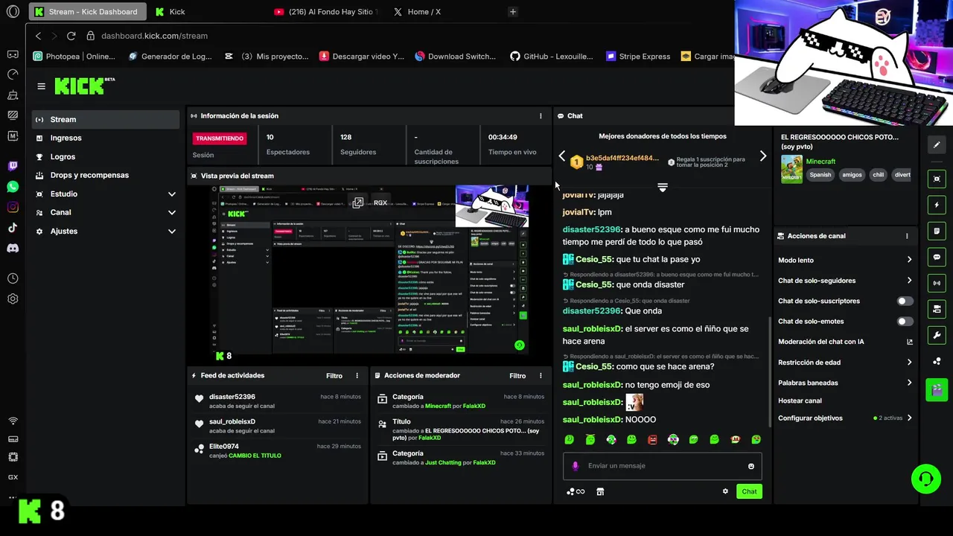This screenshot has width=953, height=536.
Task: Click the chat scrollbar
Action: [x=769, y=372]
